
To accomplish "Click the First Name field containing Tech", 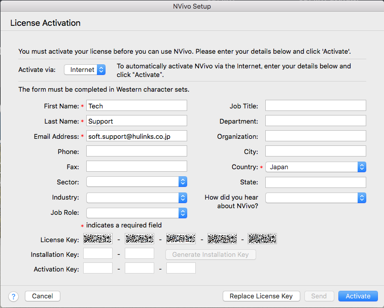I will click(136, 106).
